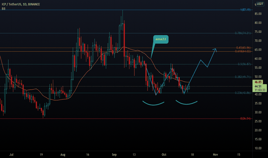Select the ema21 callout note
The image size is (268, 158).
click(161, 39)
